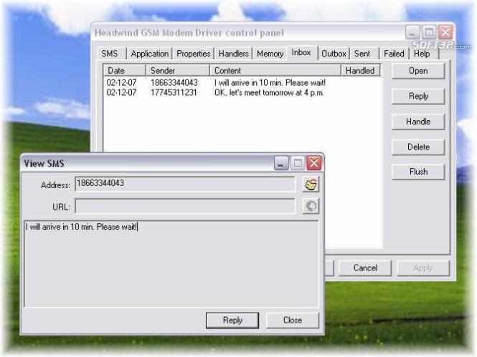Image resolution: width=477 pixels, height=357 pixels.
Task: Click the greyed Apply button
Action: pyautogui.click(x=423, y=268)
